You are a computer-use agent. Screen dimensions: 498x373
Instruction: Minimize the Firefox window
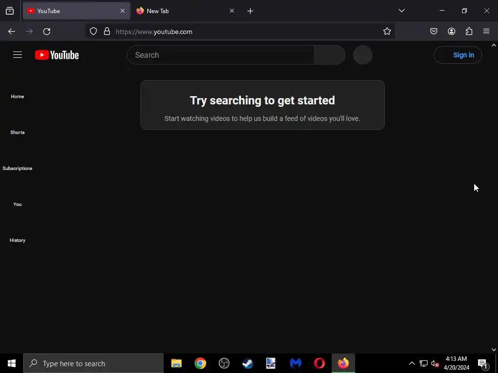coord(442,11)
